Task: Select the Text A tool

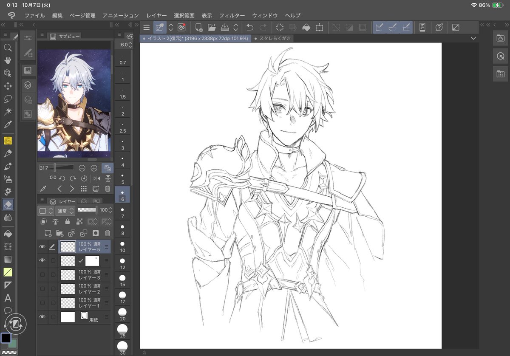Action: click(x=8, y=298)
